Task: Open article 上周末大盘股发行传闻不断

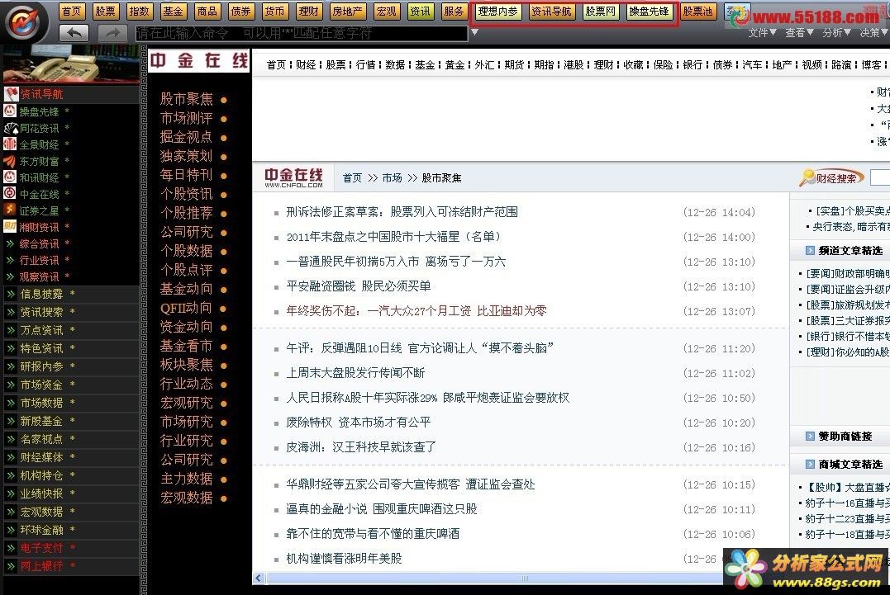Action: [355, 373]
